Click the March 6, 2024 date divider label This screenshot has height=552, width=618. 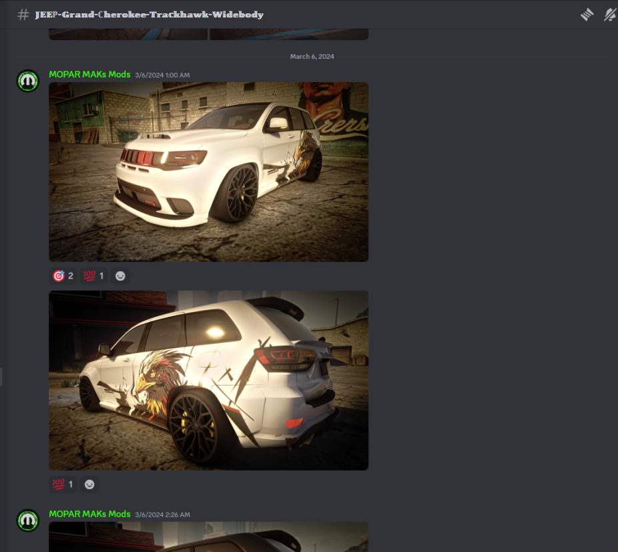(312, 56)
